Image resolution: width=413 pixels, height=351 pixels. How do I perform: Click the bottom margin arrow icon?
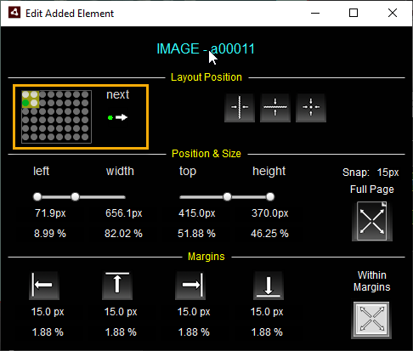[x=269, y=286]
